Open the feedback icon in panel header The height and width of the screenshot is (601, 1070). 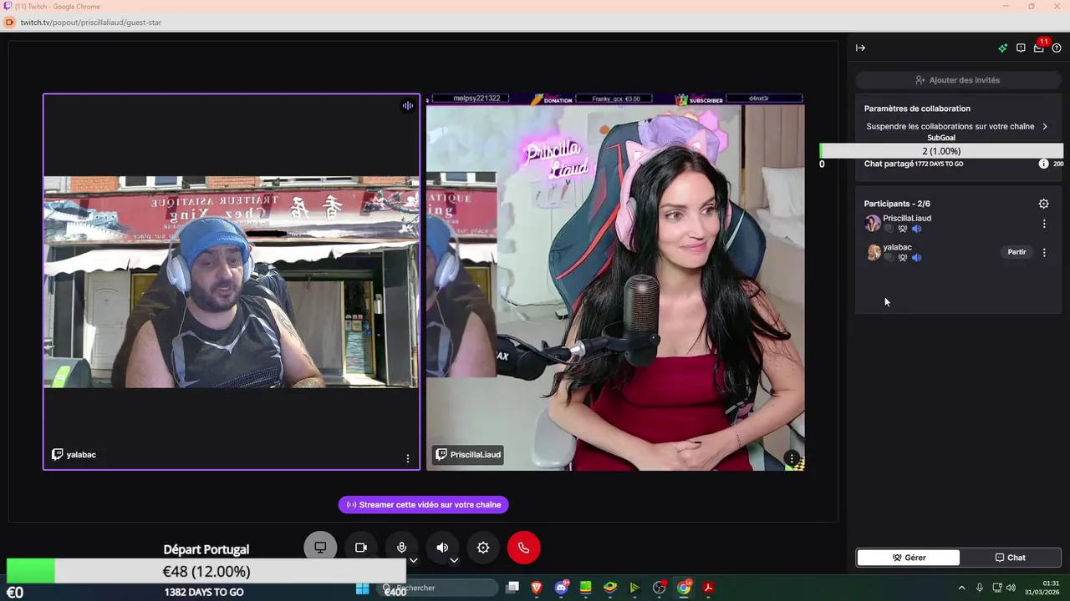(x=1021, y=48)
